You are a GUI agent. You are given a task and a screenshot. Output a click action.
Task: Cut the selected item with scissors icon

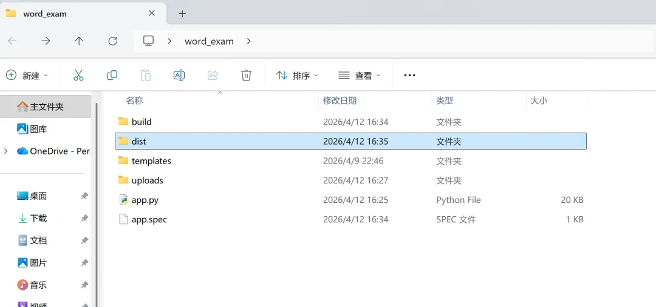pyautogui.click(x=78, y=76)
